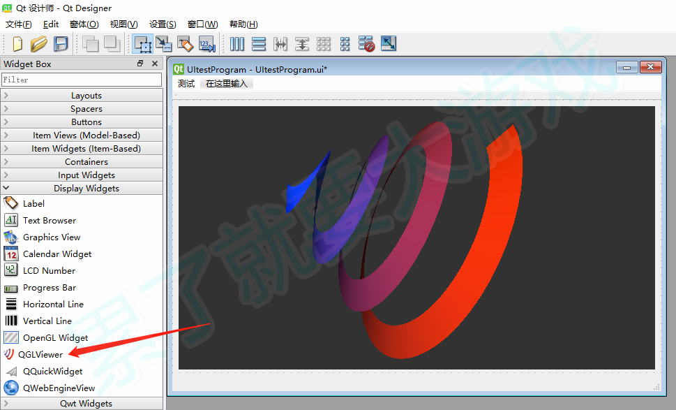This screenshot has width=676, height=410.
Task: Float the Widget Box panel
Action: point(140,63)
